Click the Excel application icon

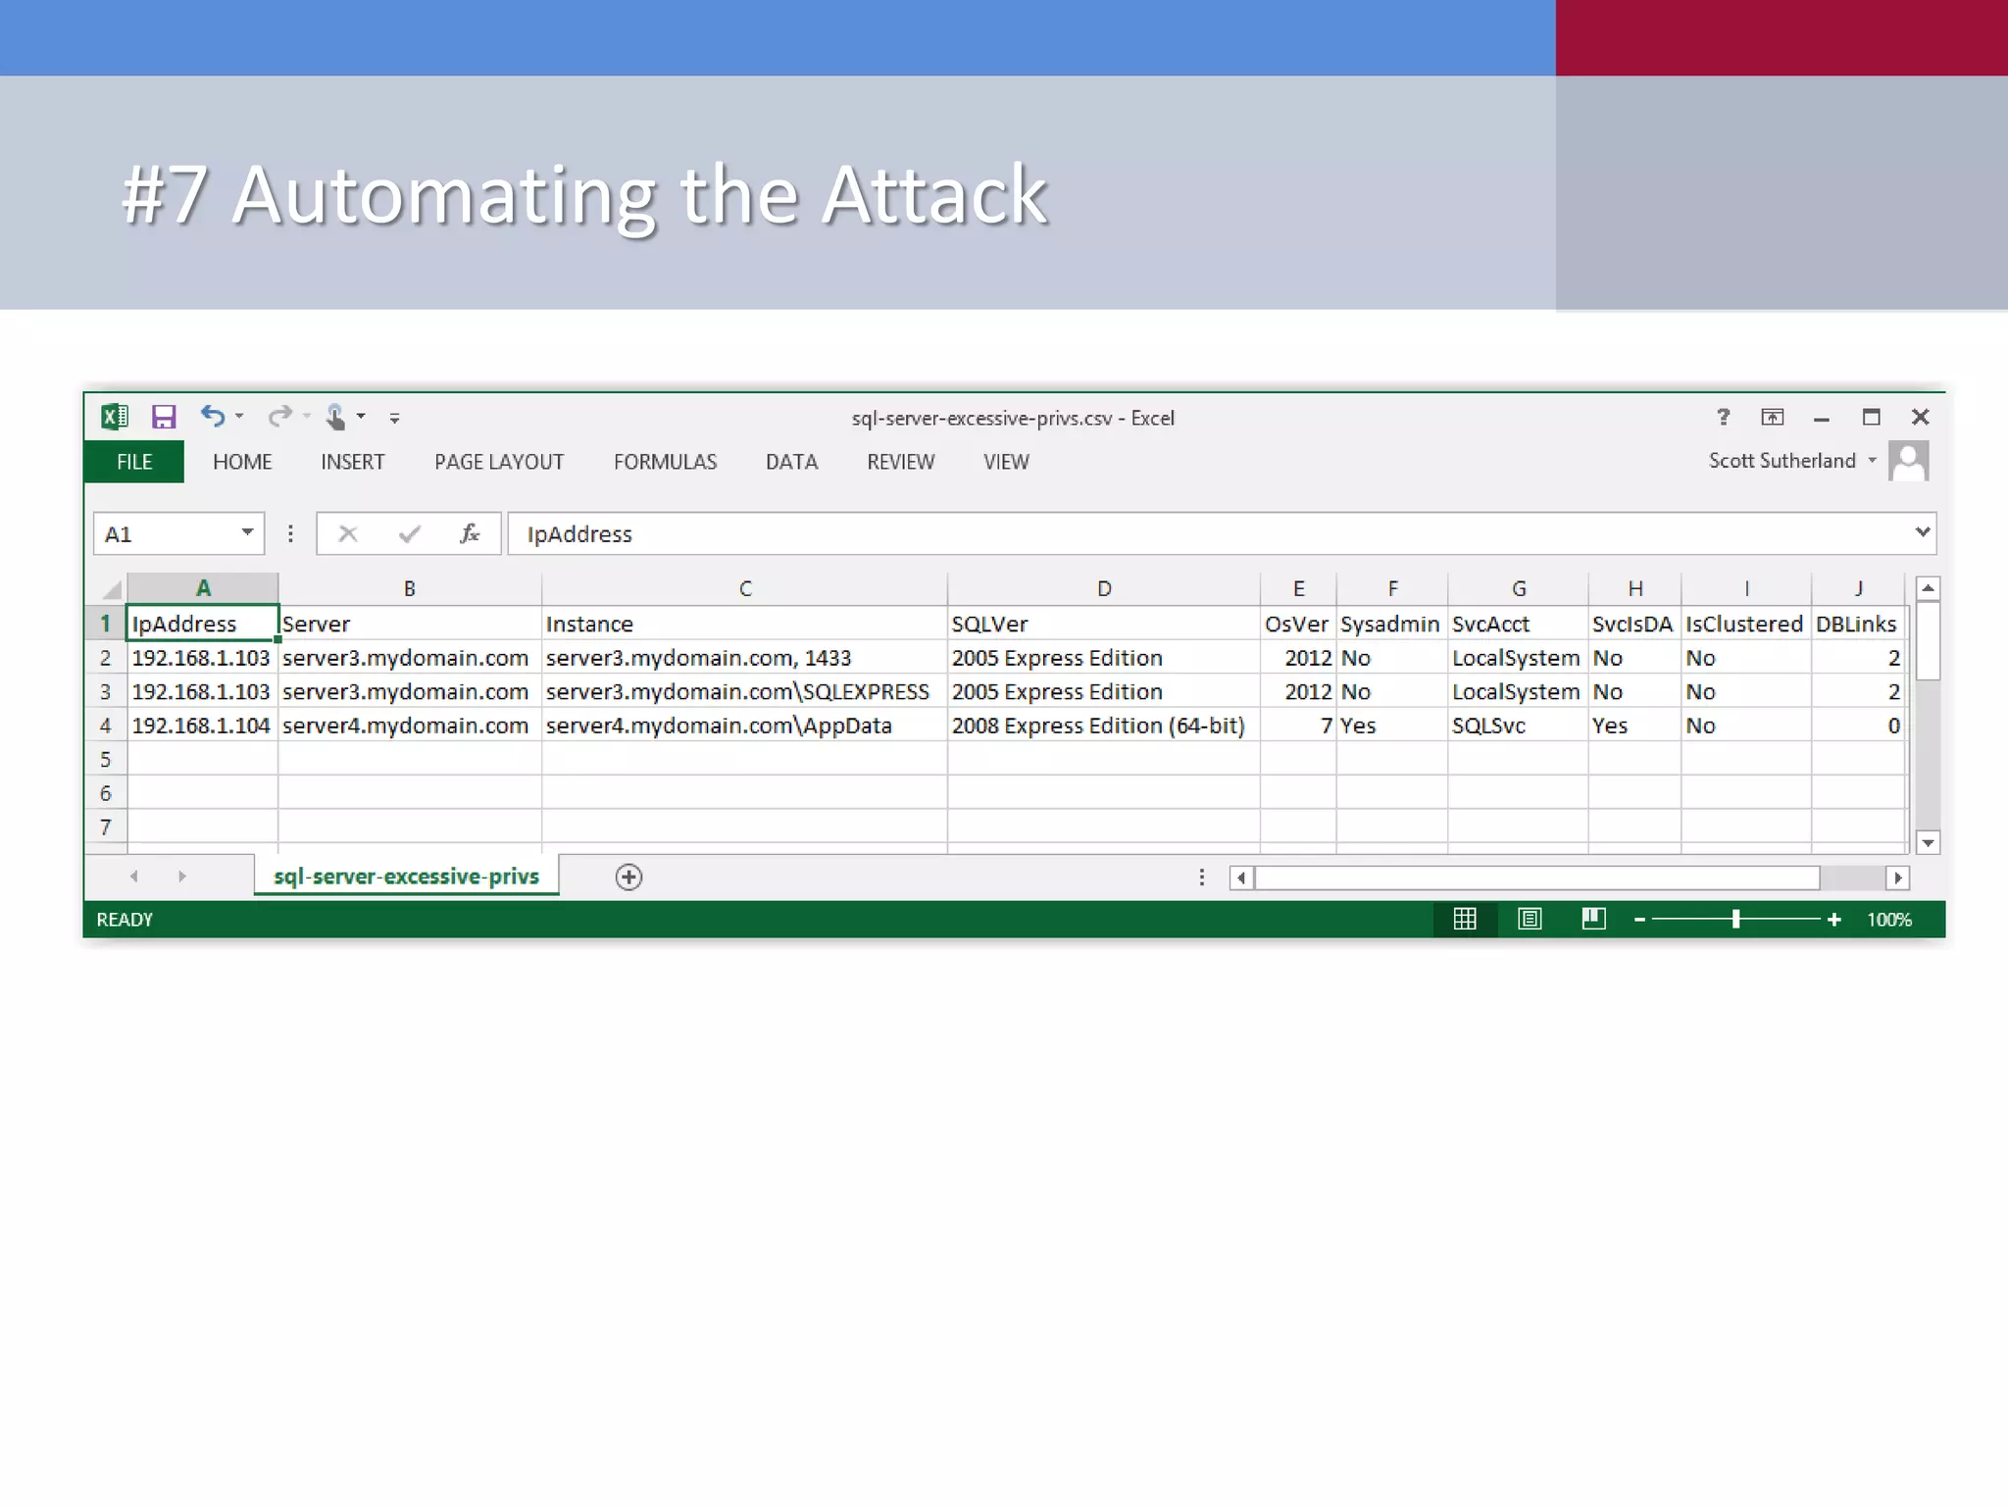tap(115, 417)
